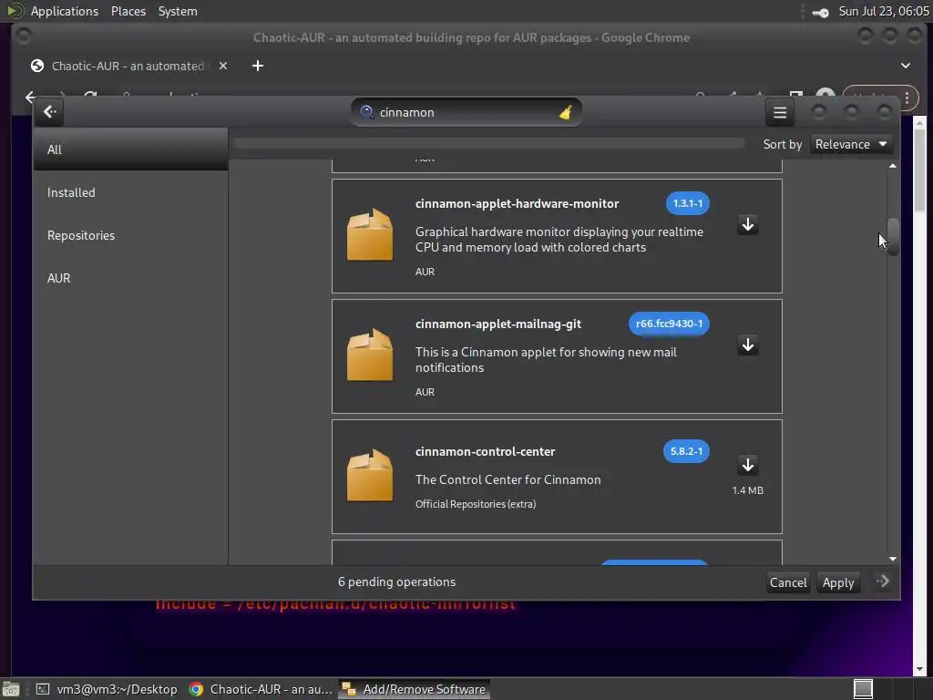Switch to Add/Remove Software in taskbar

point(415,689)
